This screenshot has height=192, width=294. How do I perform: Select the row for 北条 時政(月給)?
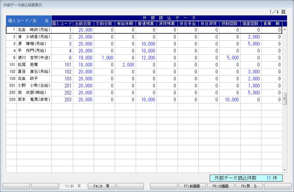pos(34,30)
